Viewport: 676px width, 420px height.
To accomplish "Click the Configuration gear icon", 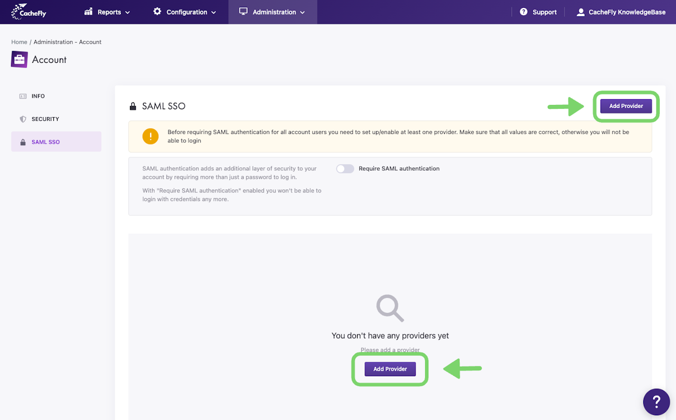I will coord(157,12).
